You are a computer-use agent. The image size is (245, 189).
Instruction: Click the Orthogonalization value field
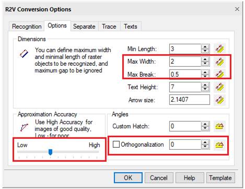click(185, 145)
